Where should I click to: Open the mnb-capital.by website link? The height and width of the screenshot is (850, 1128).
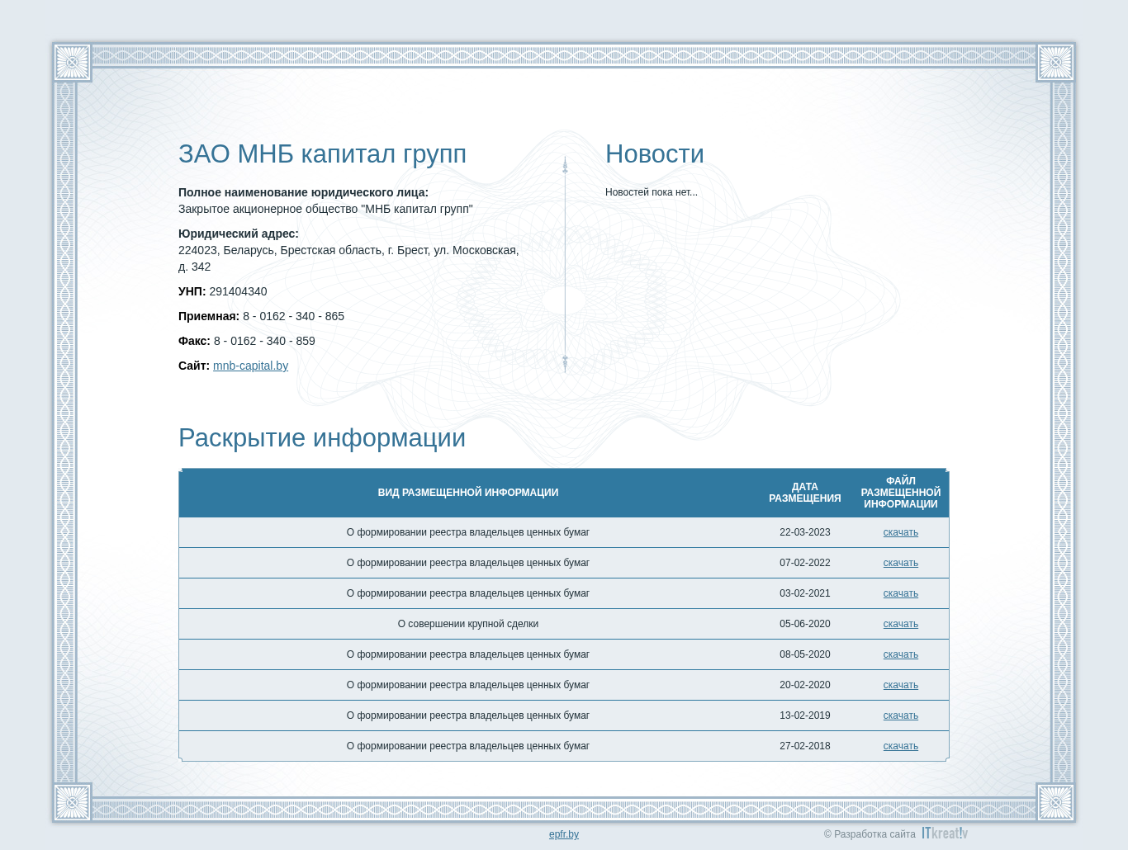coord(250,366)
